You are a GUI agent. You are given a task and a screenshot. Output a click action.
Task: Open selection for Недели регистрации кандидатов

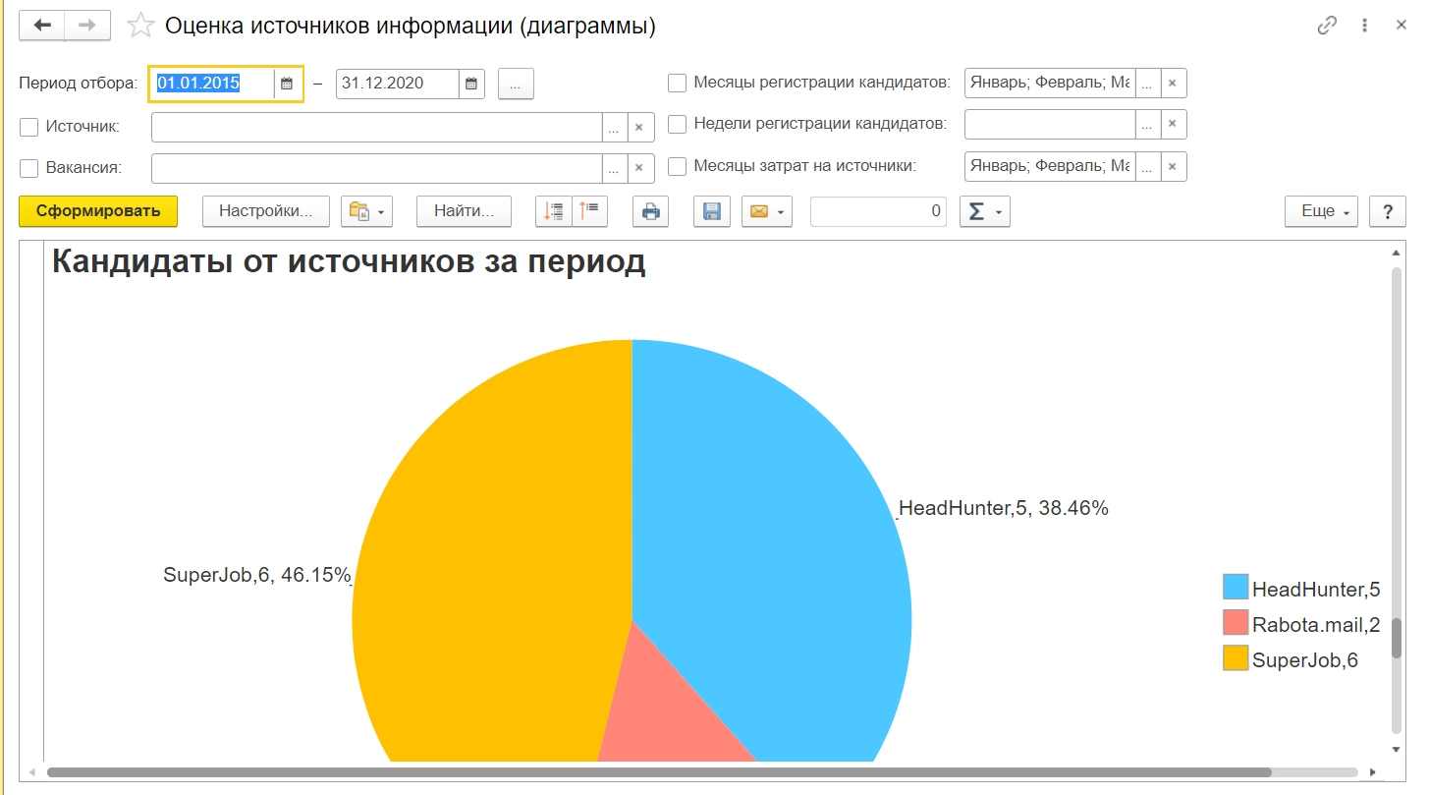[x=1148, y=124]
